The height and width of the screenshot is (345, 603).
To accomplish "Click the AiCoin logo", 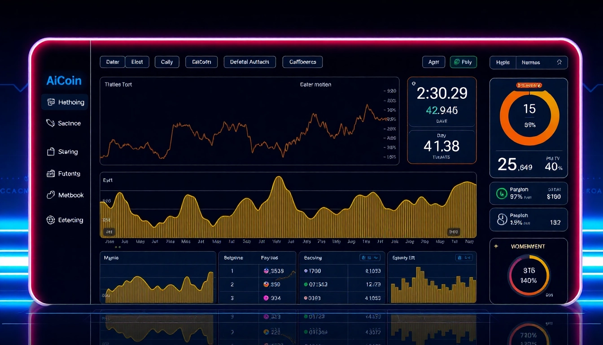I will 64,81.
